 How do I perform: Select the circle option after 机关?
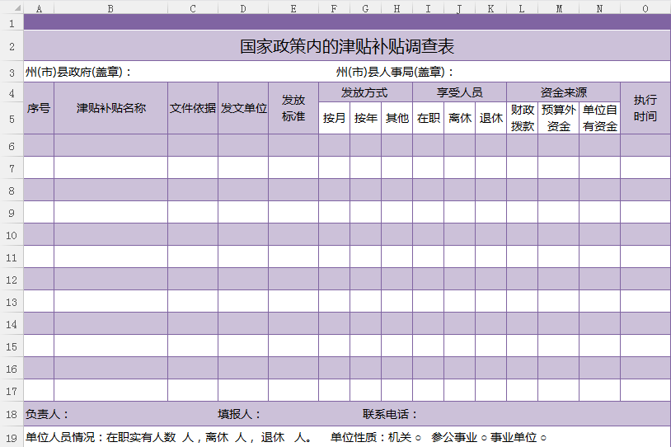[418, 438]
